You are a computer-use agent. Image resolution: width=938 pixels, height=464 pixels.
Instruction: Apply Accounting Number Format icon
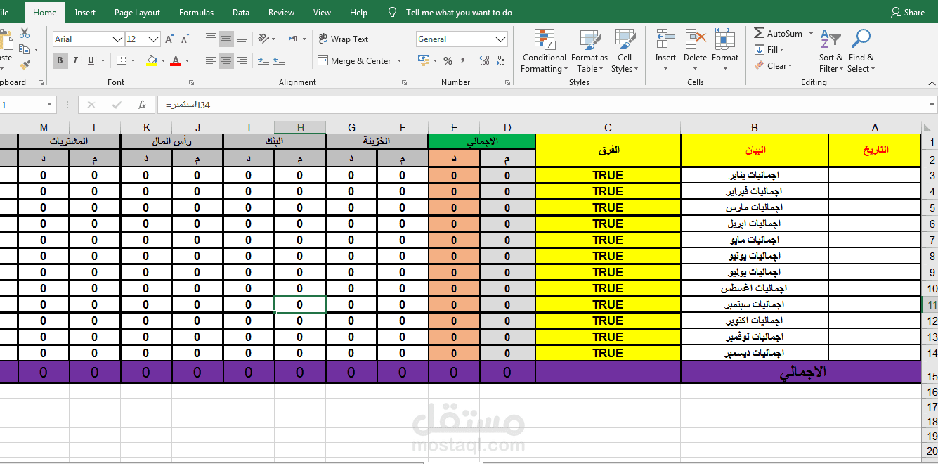pyautogui.click(x=423, y=61)
